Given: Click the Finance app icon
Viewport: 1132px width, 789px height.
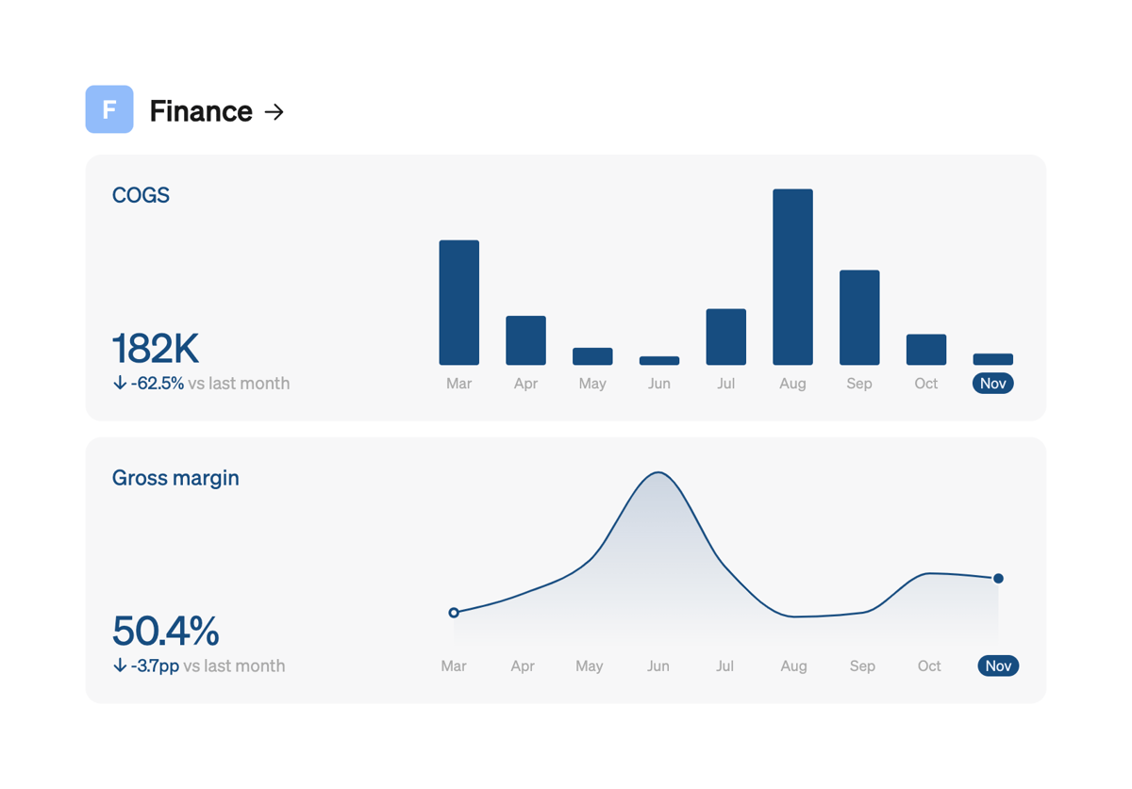Looking at the screenshot, I should 109,109.
